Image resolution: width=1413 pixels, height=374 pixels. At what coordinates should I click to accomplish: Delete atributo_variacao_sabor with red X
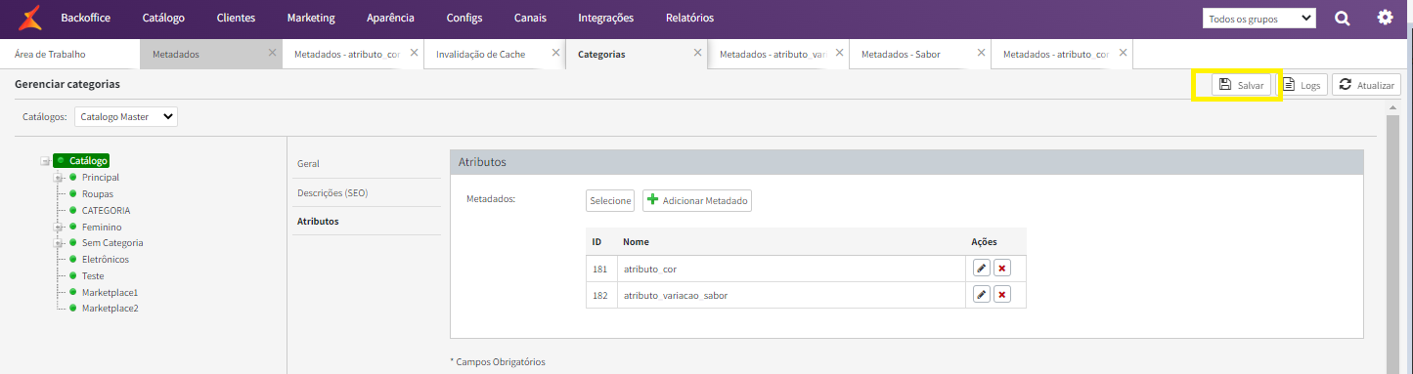click(x=1002, y=295)
